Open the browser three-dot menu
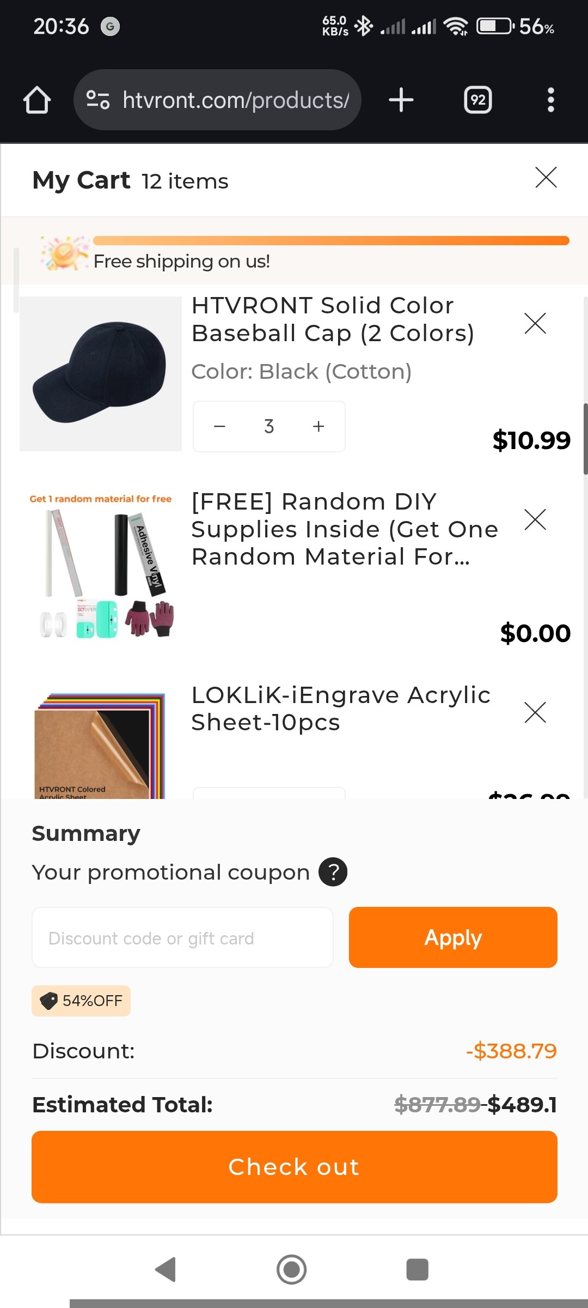This screenshot has width=588, height=1308. (x=550, y=100)
